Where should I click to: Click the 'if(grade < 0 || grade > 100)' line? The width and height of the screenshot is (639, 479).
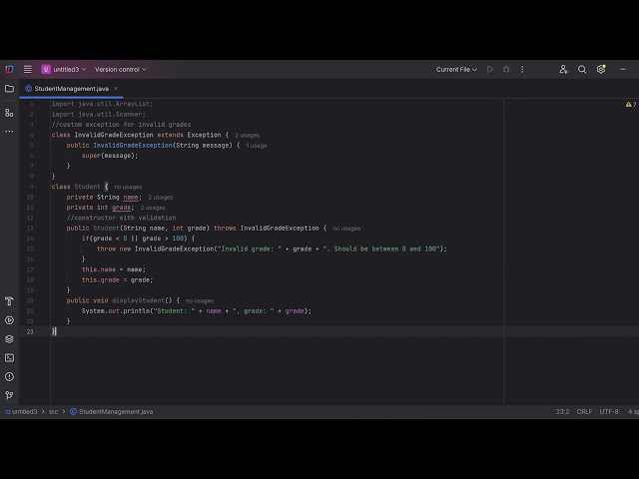pos(138,239)
